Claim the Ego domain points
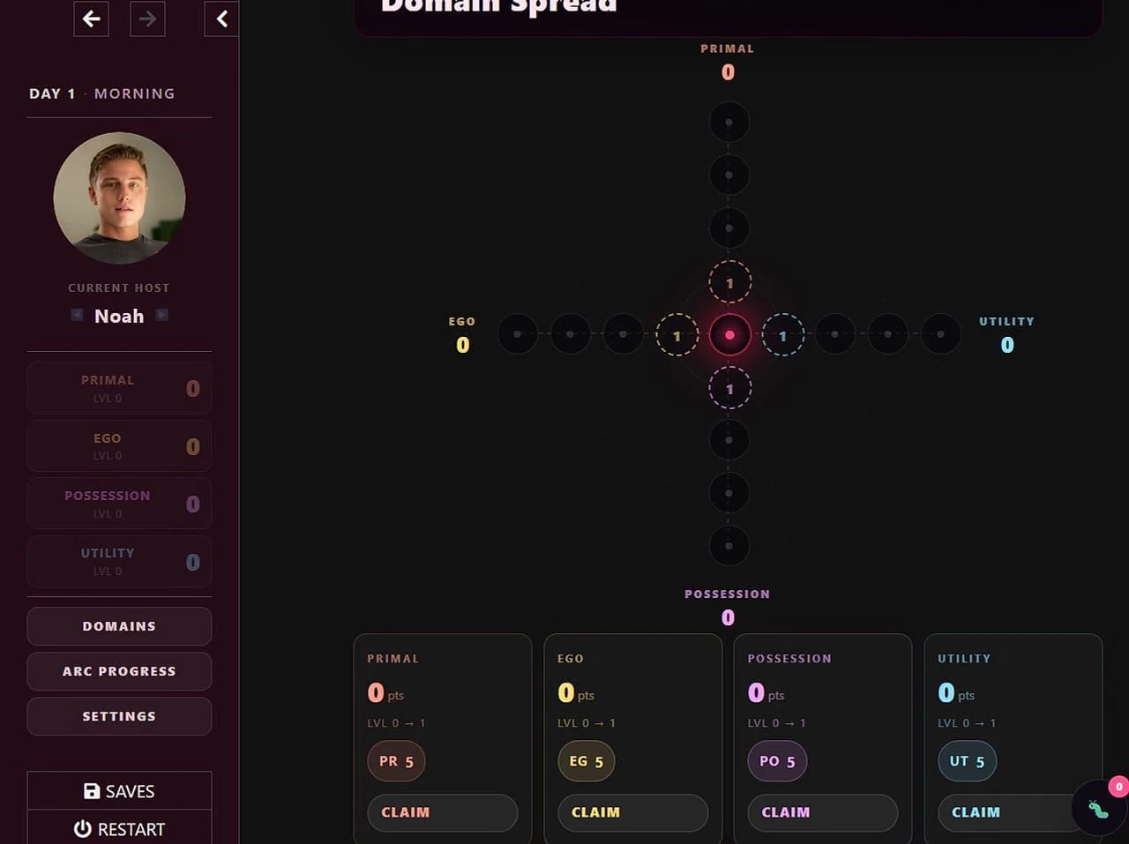 tap(632, 812)
